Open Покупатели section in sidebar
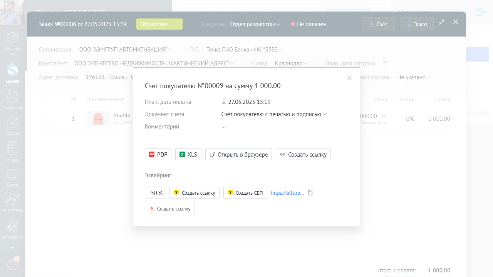The image size is (493, 277). point(13,100)
